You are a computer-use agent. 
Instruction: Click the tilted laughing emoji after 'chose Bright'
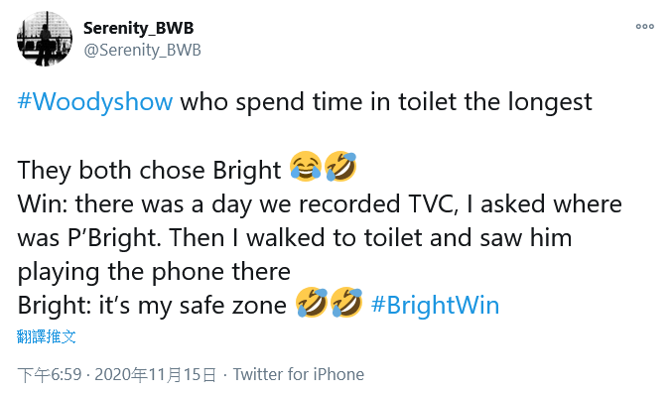(340, 167)
